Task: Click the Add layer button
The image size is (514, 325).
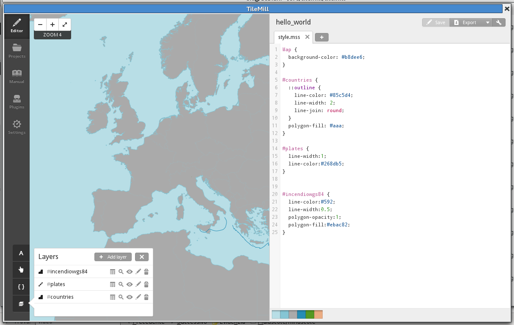Action: click(x=113, y=257)
